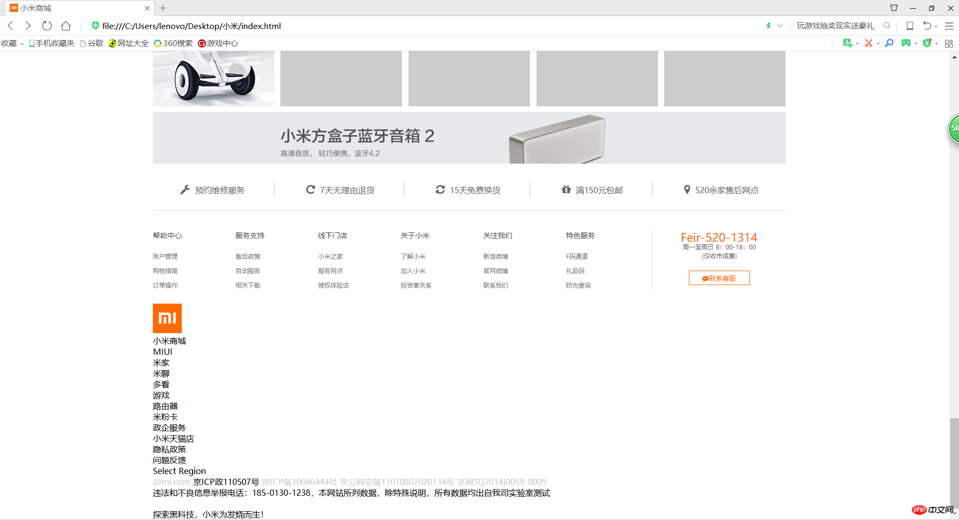The height and width of the screenshot is (520, 959).
Task: Expand the dropdown beside the undo arrow
Action: 936,27
